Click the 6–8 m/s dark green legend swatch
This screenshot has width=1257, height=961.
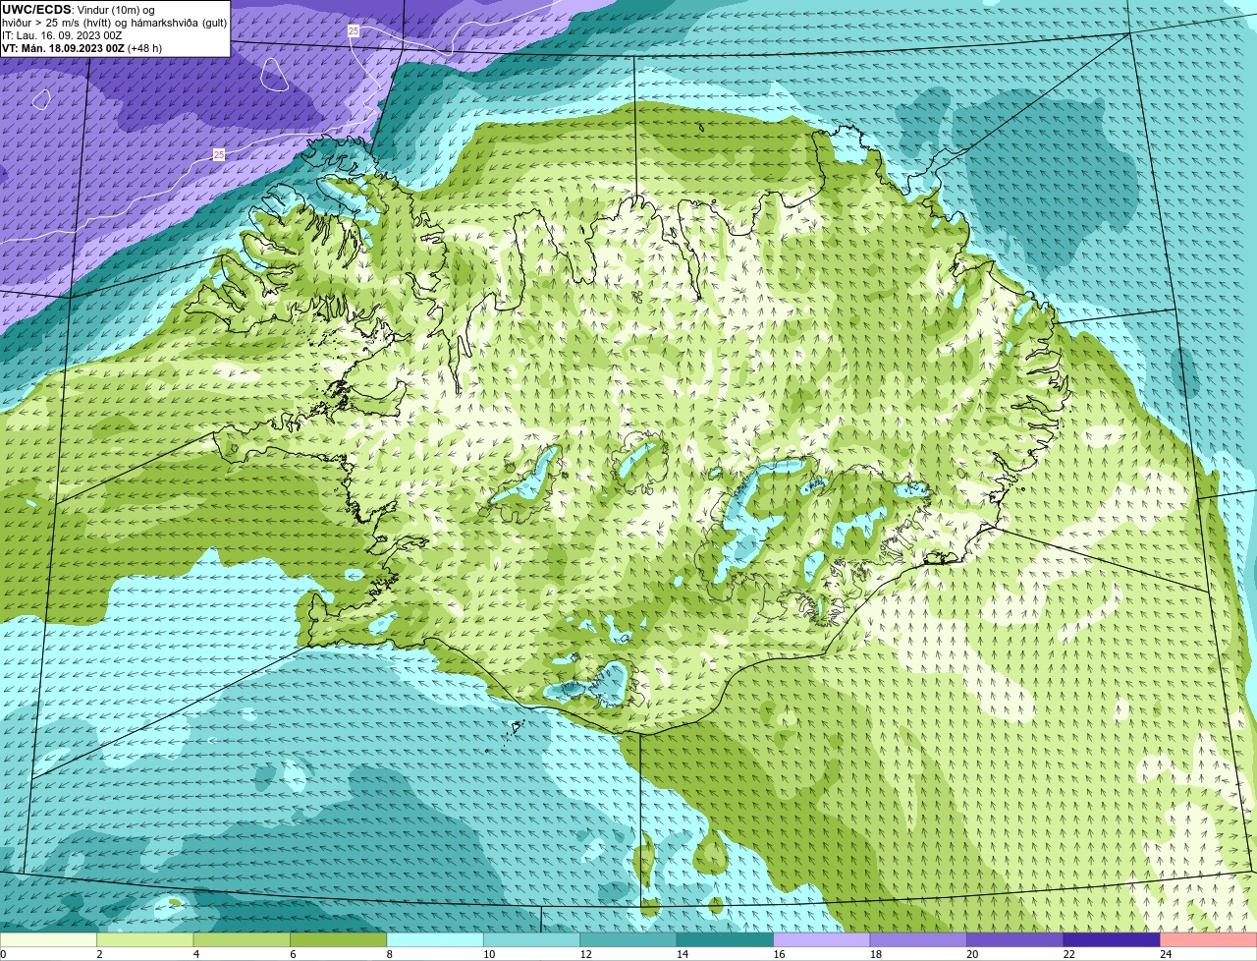[339, 940]
